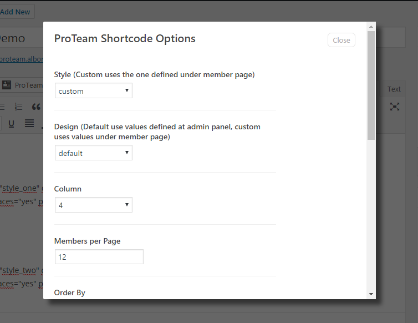This screenshot has width=418, height=323.
Task: Open the Design dropdown set to default
Action: click(94, 153)
